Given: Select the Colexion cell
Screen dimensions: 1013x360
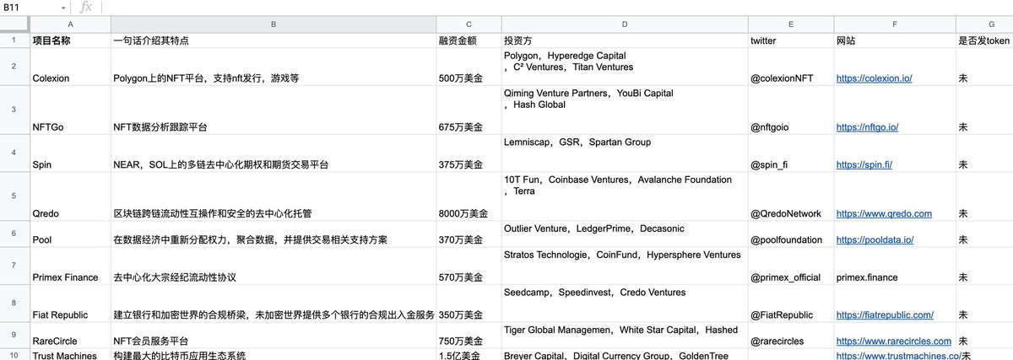Looking at the screenshot, I should point(69,67).
